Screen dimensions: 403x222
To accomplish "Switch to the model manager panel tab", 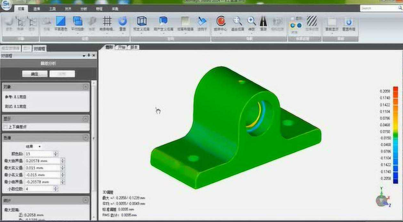I will coord(11,48).
